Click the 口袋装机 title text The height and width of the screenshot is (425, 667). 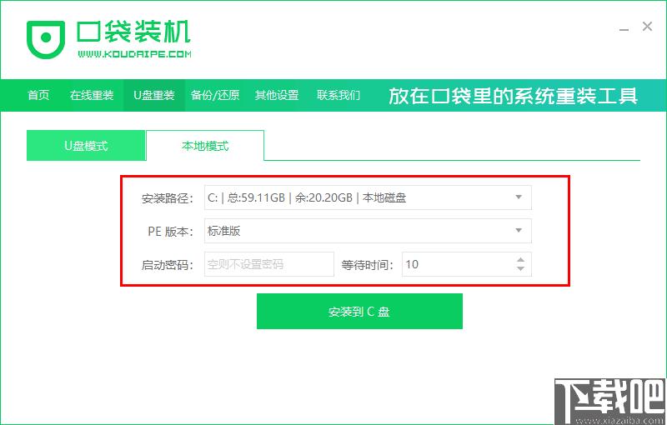point(133,31)
